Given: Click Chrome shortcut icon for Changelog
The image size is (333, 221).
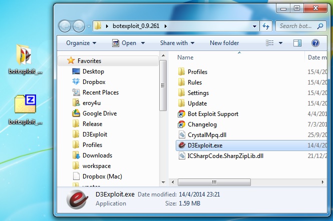Looking at the screenshot, I should tap(181, 124).
